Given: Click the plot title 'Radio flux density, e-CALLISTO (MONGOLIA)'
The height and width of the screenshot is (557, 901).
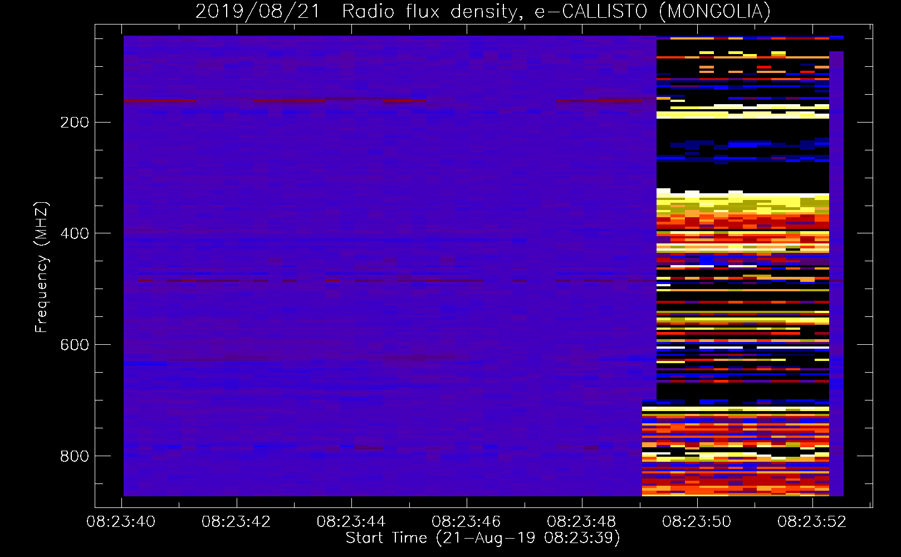Looking at the screenshot, I should click(x=556, y=11).
